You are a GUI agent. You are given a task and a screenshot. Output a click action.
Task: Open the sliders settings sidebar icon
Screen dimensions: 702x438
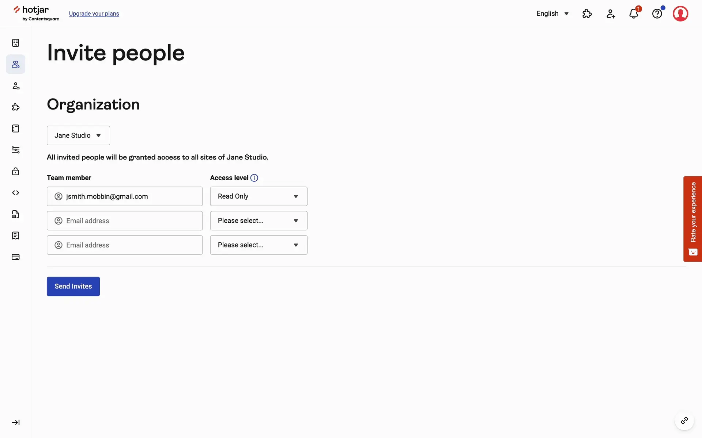click(15, 150)
